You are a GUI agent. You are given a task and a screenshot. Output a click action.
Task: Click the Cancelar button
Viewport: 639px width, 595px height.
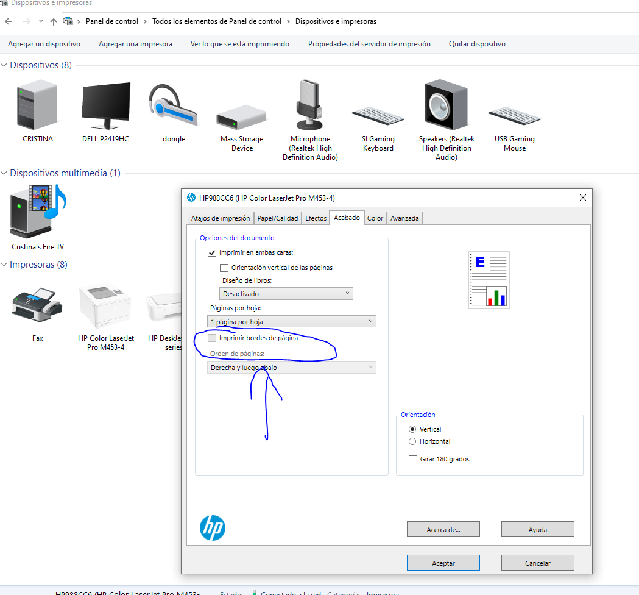537,563
